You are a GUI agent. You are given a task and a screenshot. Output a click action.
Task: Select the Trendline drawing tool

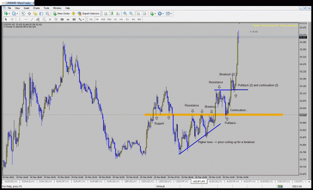32,19
